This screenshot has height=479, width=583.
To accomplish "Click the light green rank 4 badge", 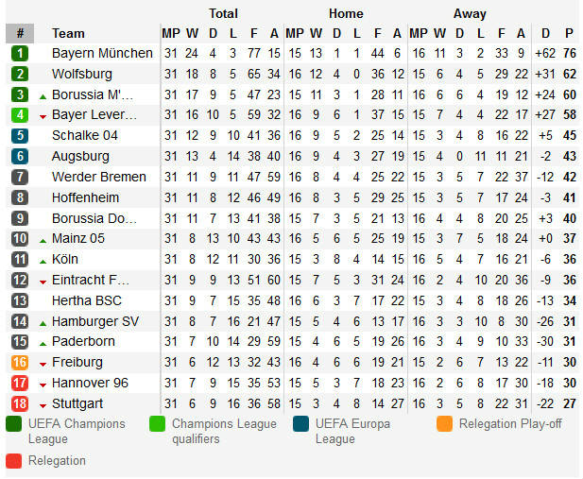I will click(x=20, y=115).
